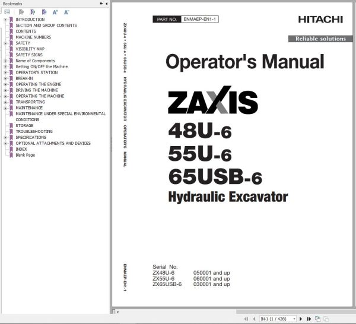Image resolution: width=356 pixels, height=324 pixels.
Task: Expand the SAFETY bookmark
Action: (5, 43)
